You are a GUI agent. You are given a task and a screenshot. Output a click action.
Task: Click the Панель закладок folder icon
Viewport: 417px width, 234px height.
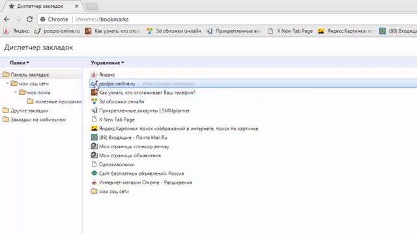(6, 75)
